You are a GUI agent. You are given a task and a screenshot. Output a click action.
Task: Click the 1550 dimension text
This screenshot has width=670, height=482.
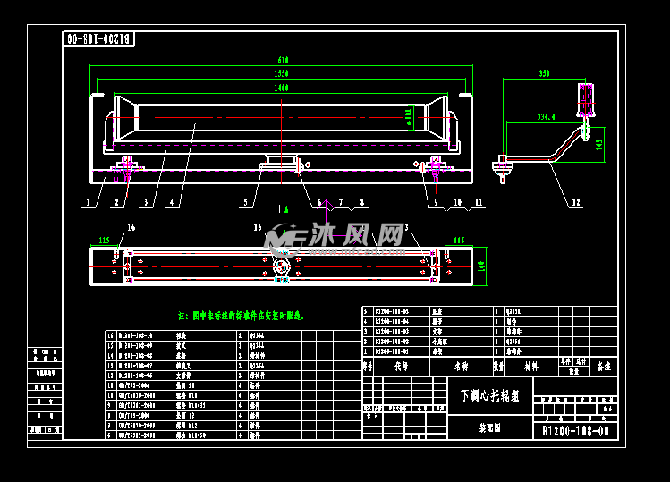[x=281, y=74]
